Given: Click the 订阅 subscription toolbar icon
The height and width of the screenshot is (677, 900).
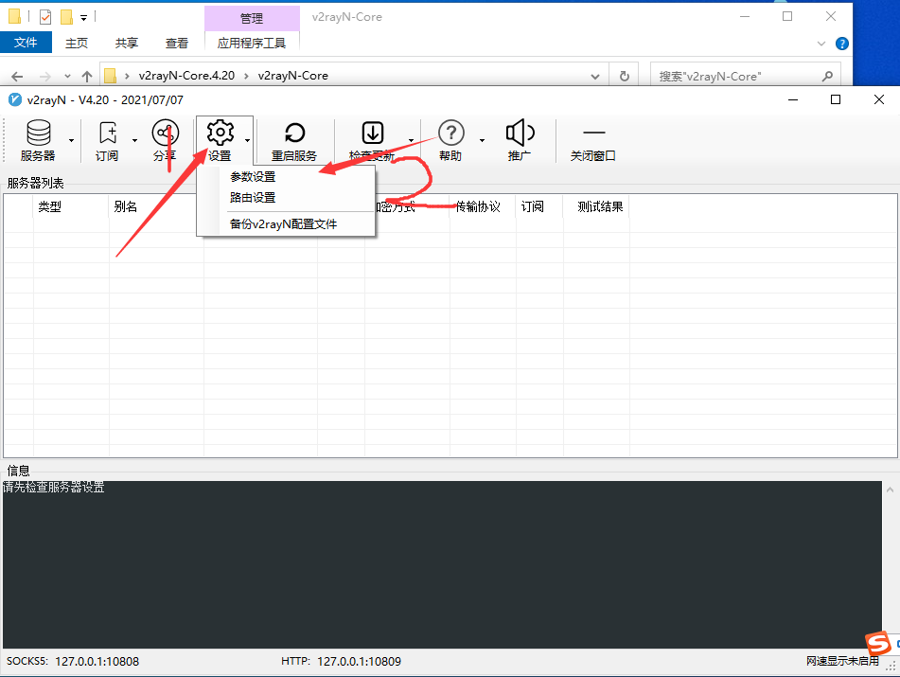Looking at the screenshot, I should pyautogui.click(x=107, y=141).
